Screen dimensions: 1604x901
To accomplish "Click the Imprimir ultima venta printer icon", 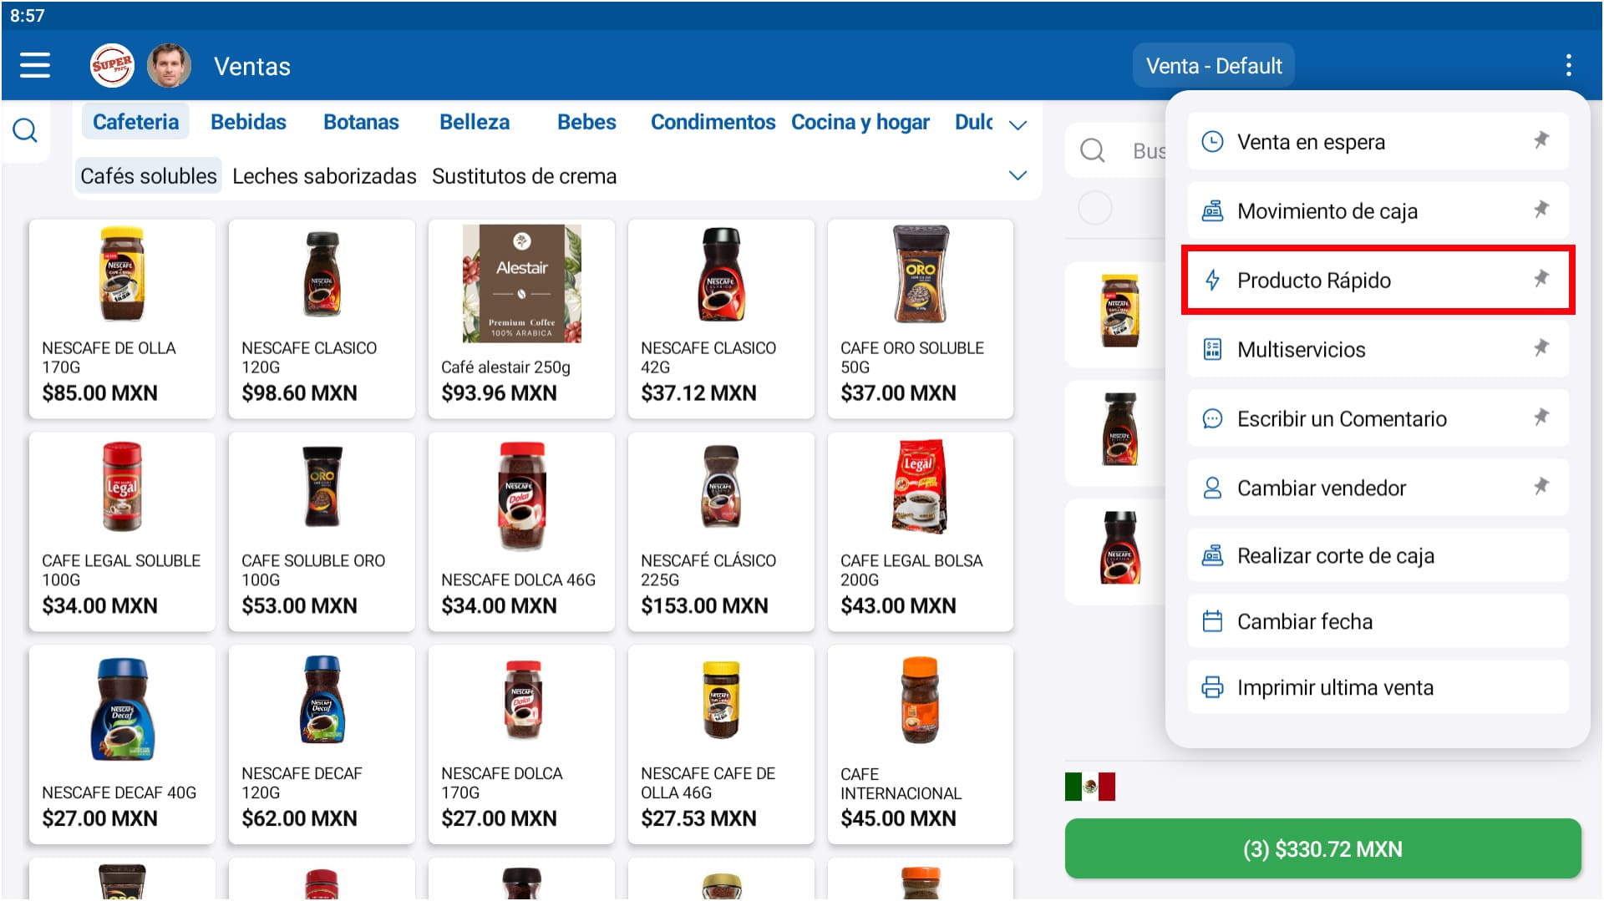I will [x=1212, y=687].
